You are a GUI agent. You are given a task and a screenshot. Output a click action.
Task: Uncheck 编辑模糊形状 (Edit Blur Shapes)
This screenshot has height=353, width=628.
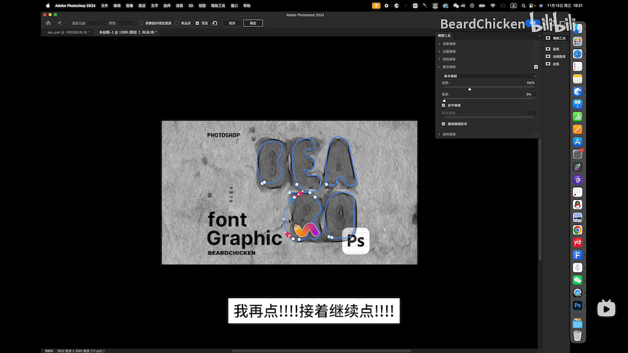(443, 124)
